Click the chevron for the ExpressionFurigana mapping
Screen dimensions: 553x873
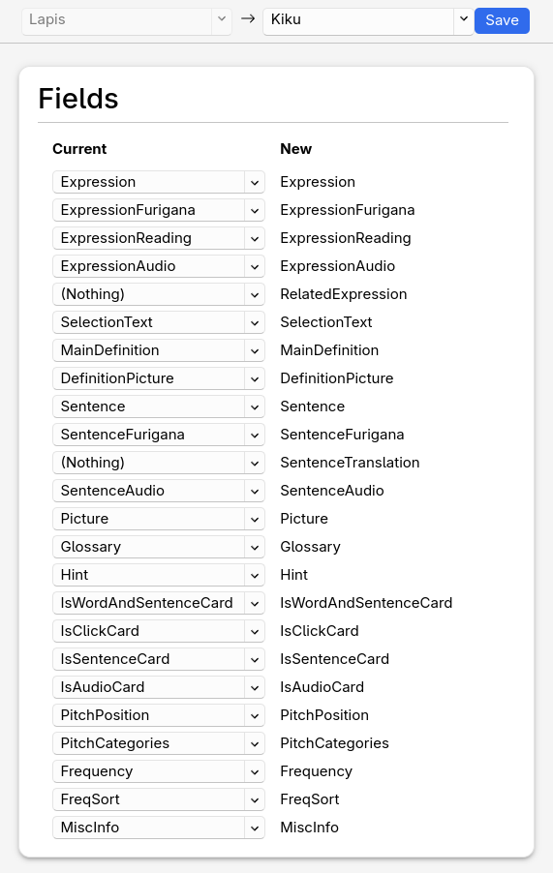pyautogui.click(x=255, y=210)
